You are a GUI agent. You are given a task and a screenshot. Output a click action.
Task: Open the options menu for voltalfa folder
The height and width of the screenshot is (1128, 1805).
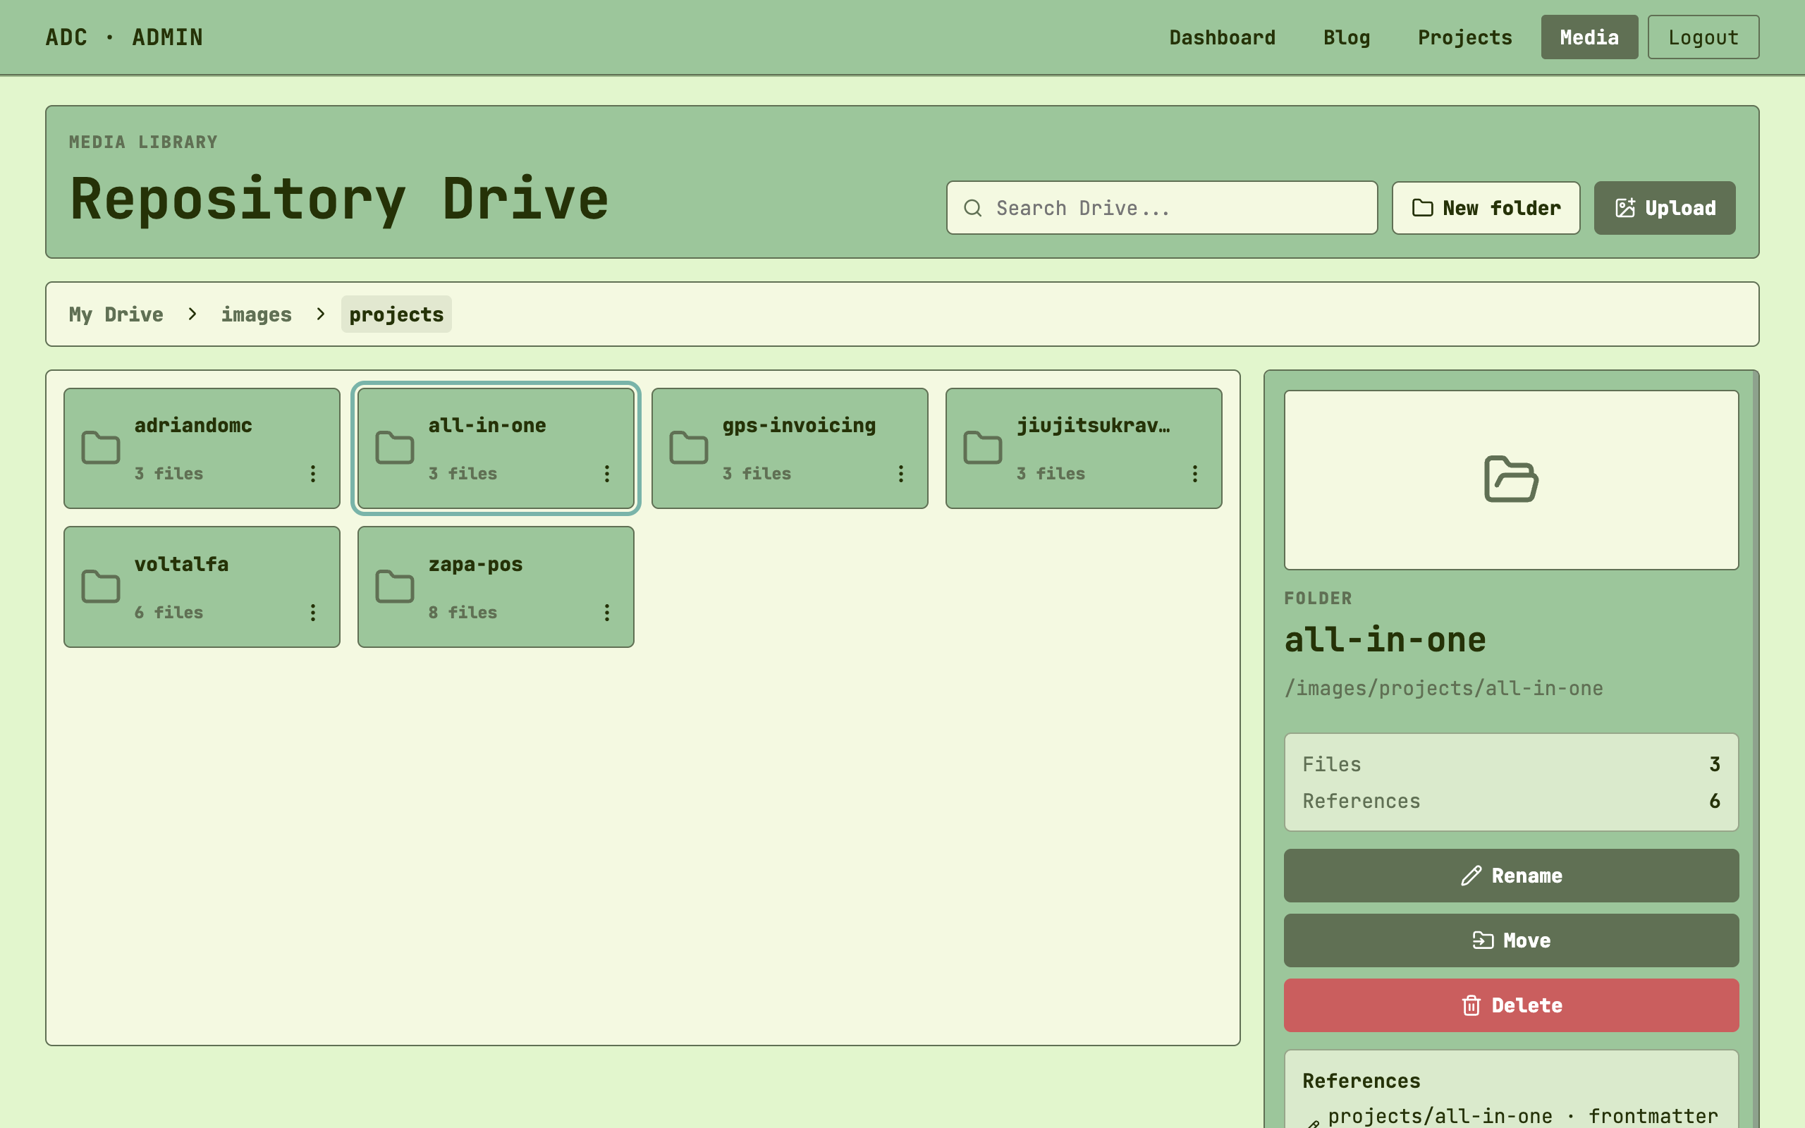[313, 613]
